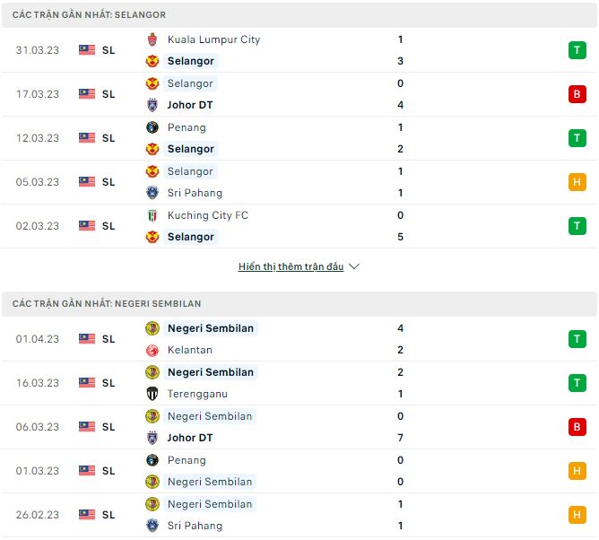Screen dimensions: 599x540
Task: Click the SL league label on the 16.03.23 row
Action: 109,383
